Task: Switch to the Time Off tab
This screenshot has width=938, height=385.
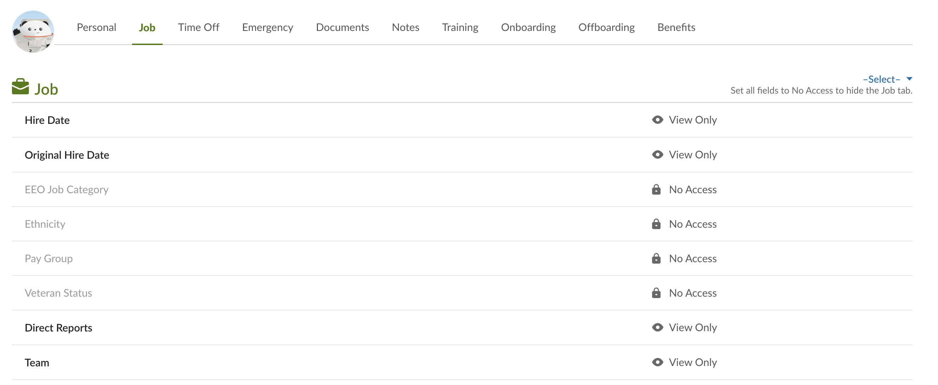Action: pyautogui.click(x=199, y=27)
